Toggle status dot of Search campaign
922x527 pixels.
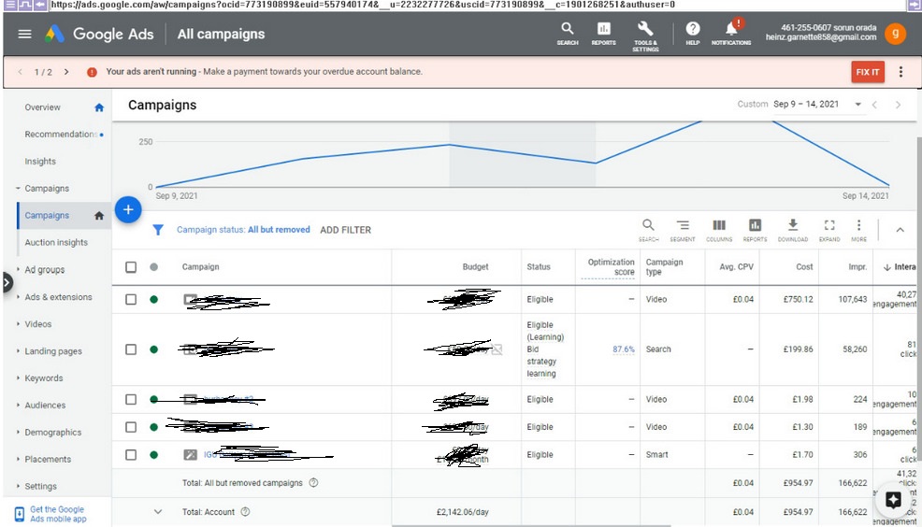(153, 349)
